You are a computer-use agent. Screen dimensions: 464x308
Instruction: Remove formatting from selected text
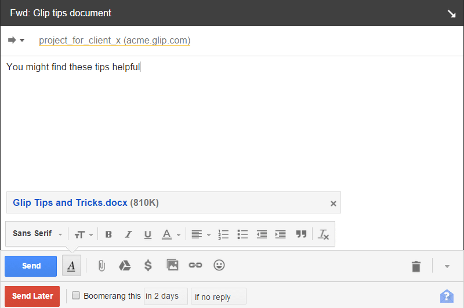(x=324, y=234)
